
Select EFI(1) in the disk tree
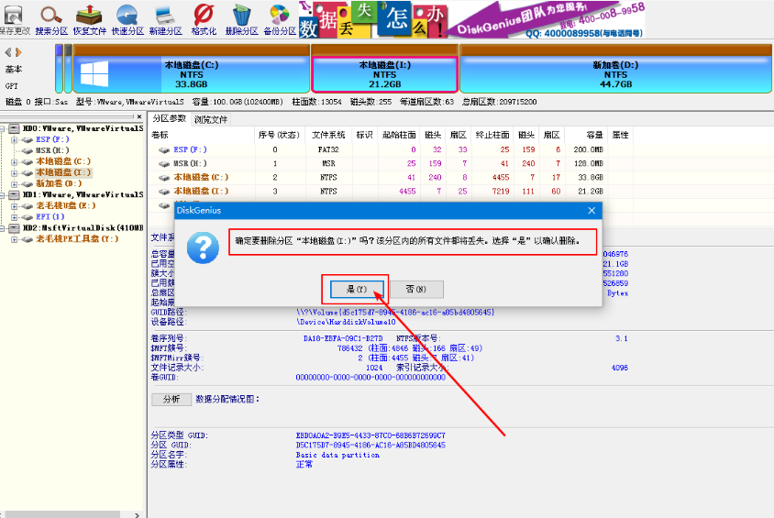tap(50, 216)
